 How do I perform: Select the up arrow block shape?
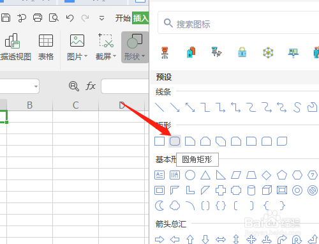(x=190, y=240)
